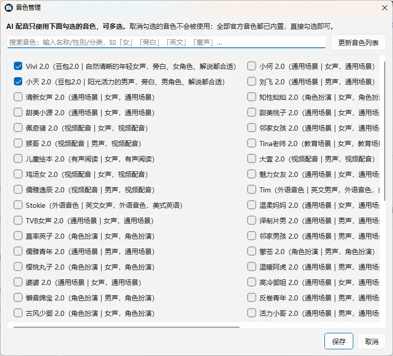The width and height of the screenshot is (393, 356).
Task: Check the 小何 2.0 voice
Action: 251,66
